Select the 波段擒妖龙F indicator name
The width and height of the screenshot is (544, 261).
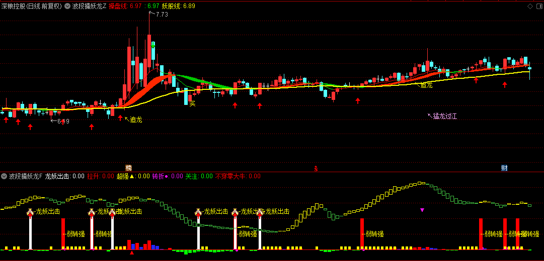coord(25,176)
